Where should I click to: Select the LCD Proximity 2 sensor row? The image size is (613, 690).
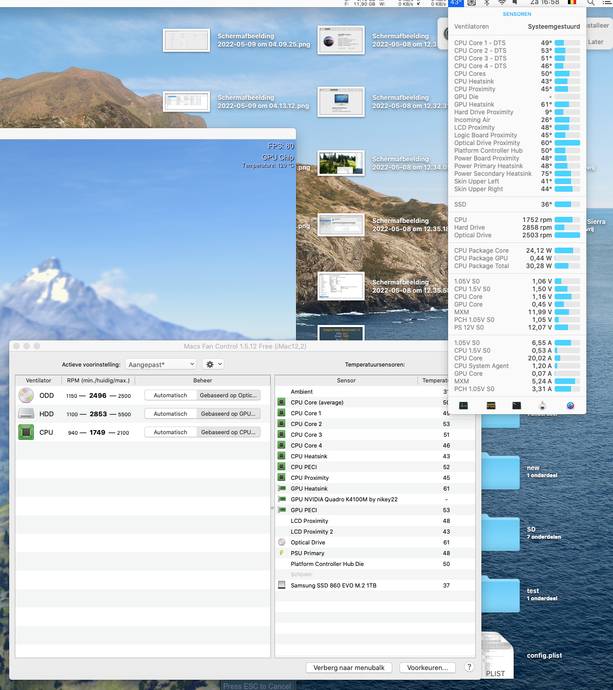tap(375, 532)
